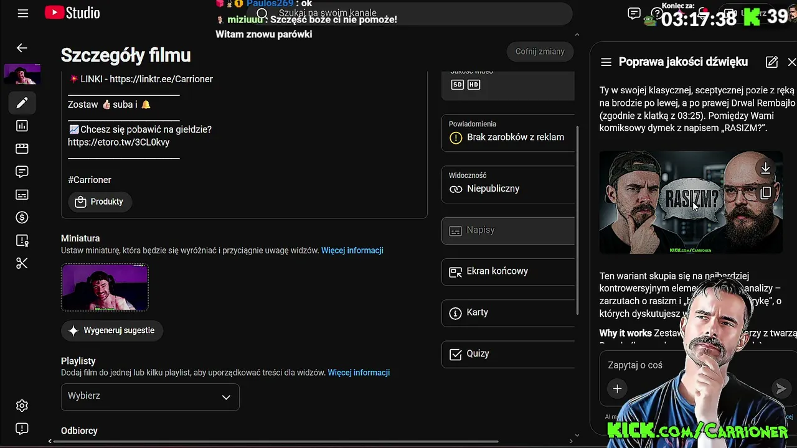797x448 pixels.
Task: Close the Poprawa jakości dźwięku panel
Action: (791, 62)
